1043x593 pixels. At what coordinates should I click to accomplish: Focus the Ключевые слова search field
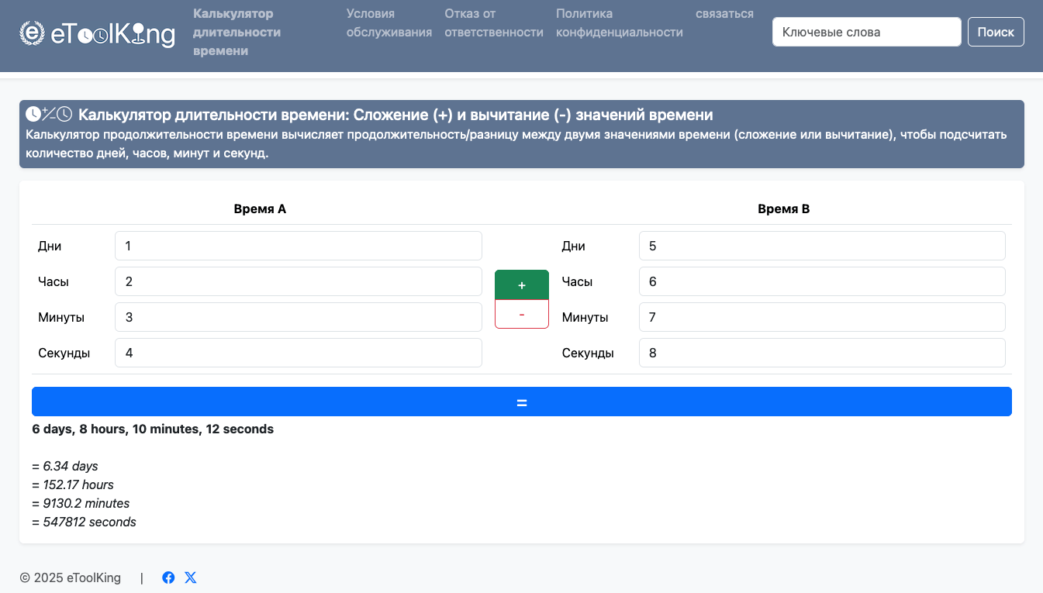tap(866, 33)
